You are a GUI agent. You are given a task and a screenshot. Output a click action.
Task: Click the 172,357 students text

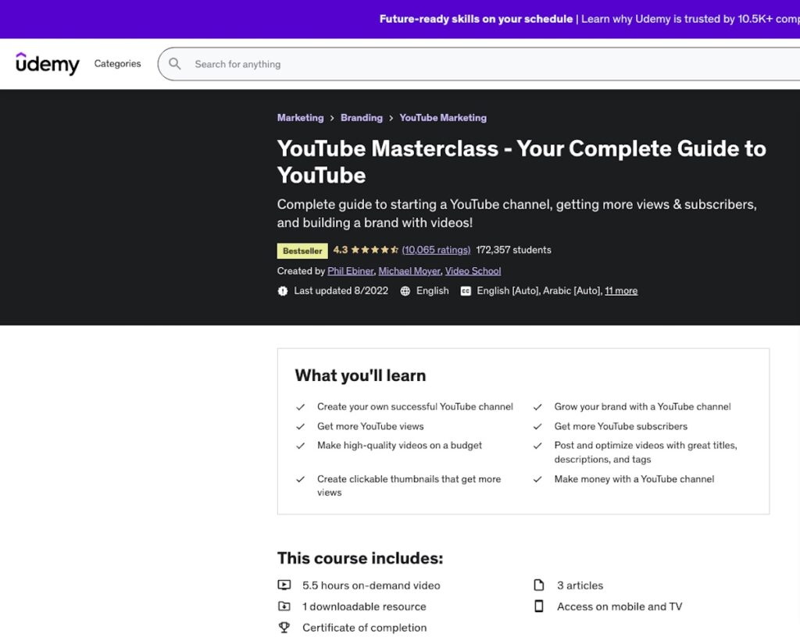pos(514,250)
